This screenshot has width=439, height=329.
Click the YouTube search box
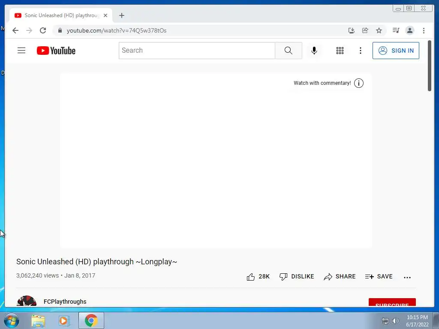197,51
